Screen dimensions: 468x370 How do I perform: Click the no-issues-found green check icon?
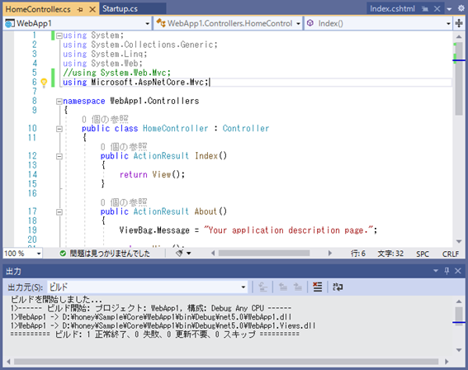(63, 254)
